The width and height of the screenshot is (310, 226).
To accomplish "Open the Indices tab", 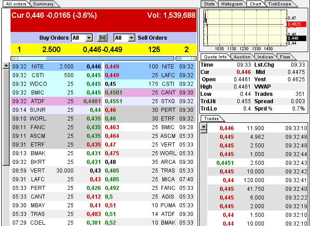I will click(265, 57).
